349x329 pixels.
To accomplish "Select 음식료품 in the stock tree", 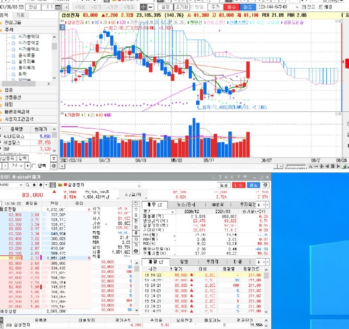I will [x=27, y=55].
